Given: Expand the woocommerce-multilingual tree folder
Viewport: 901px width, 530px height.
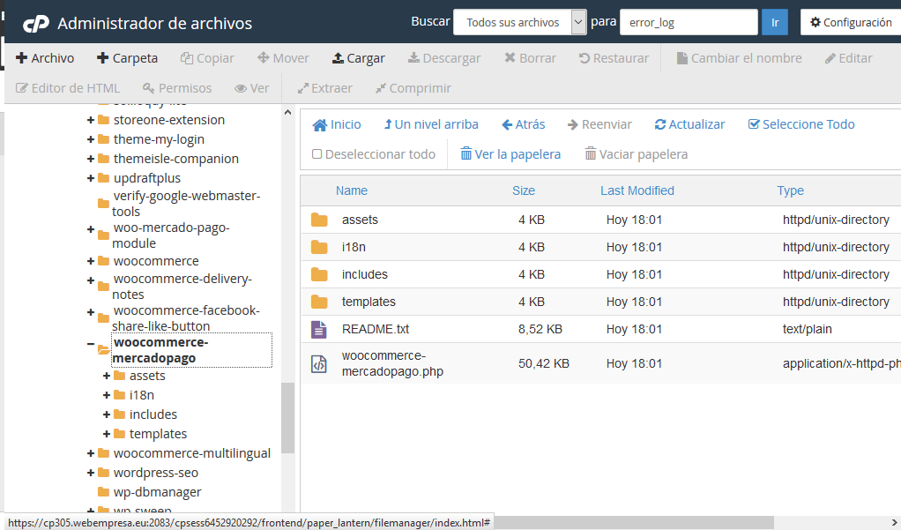Looking at the screenshot, I should tap(91, 453).
